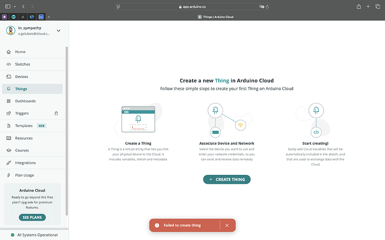Image resolution: width=385 pixels, height=240 pixels.
Task: Click the browser Share icon
Action: [359, 7]
